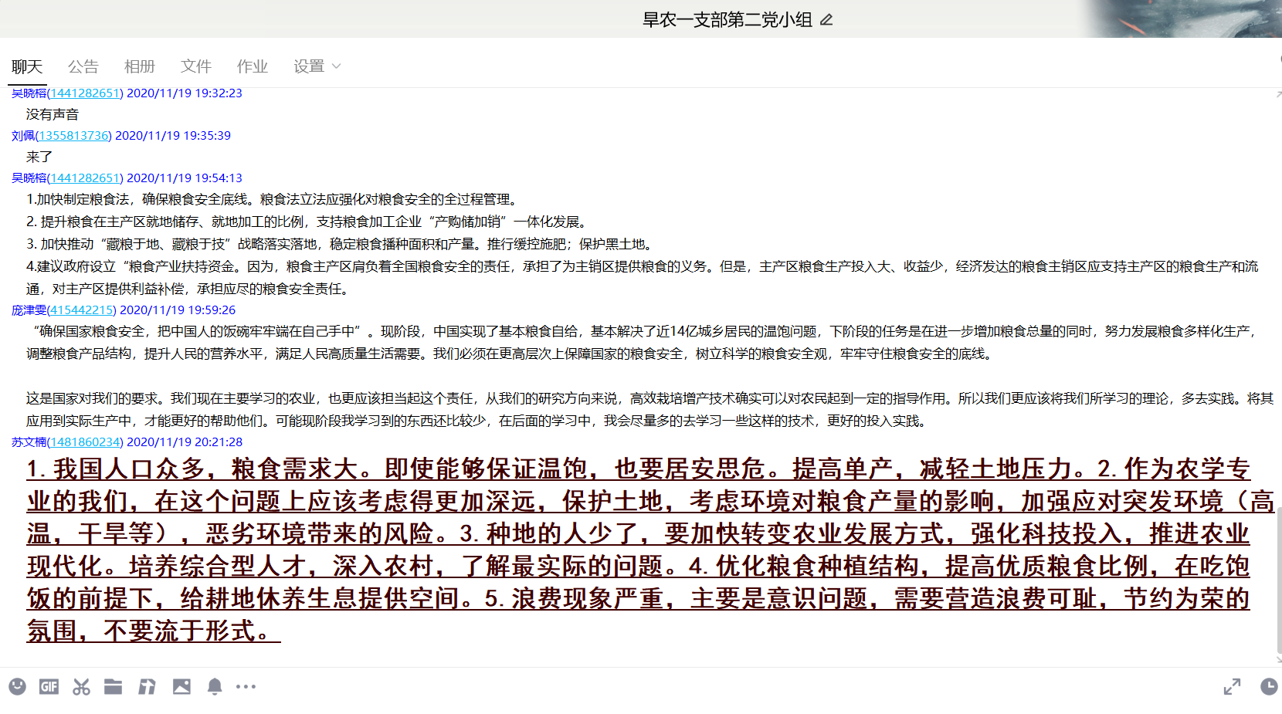The image size is (1282, 714).
Task: Select the screenshot scissors tool
Action: pyautogui.click(x=80, y=686)
